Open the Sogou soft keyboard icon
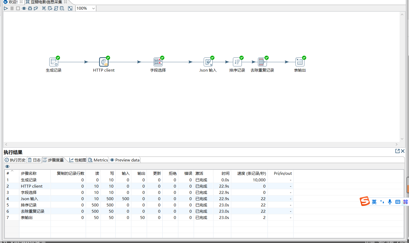This screenshot has height=243, width=409. (x=398, y=202)
